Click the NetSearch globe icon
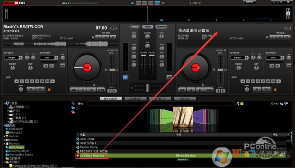Viewport: 295px width, 168px height. [x=7, y=129]
